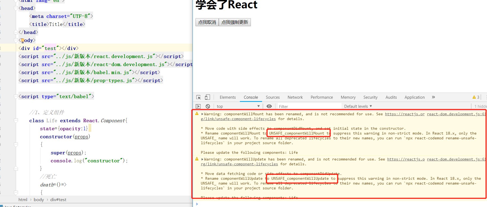
Task: Open react-dom.development.js source link in second warning
Action: pos(456,159)
